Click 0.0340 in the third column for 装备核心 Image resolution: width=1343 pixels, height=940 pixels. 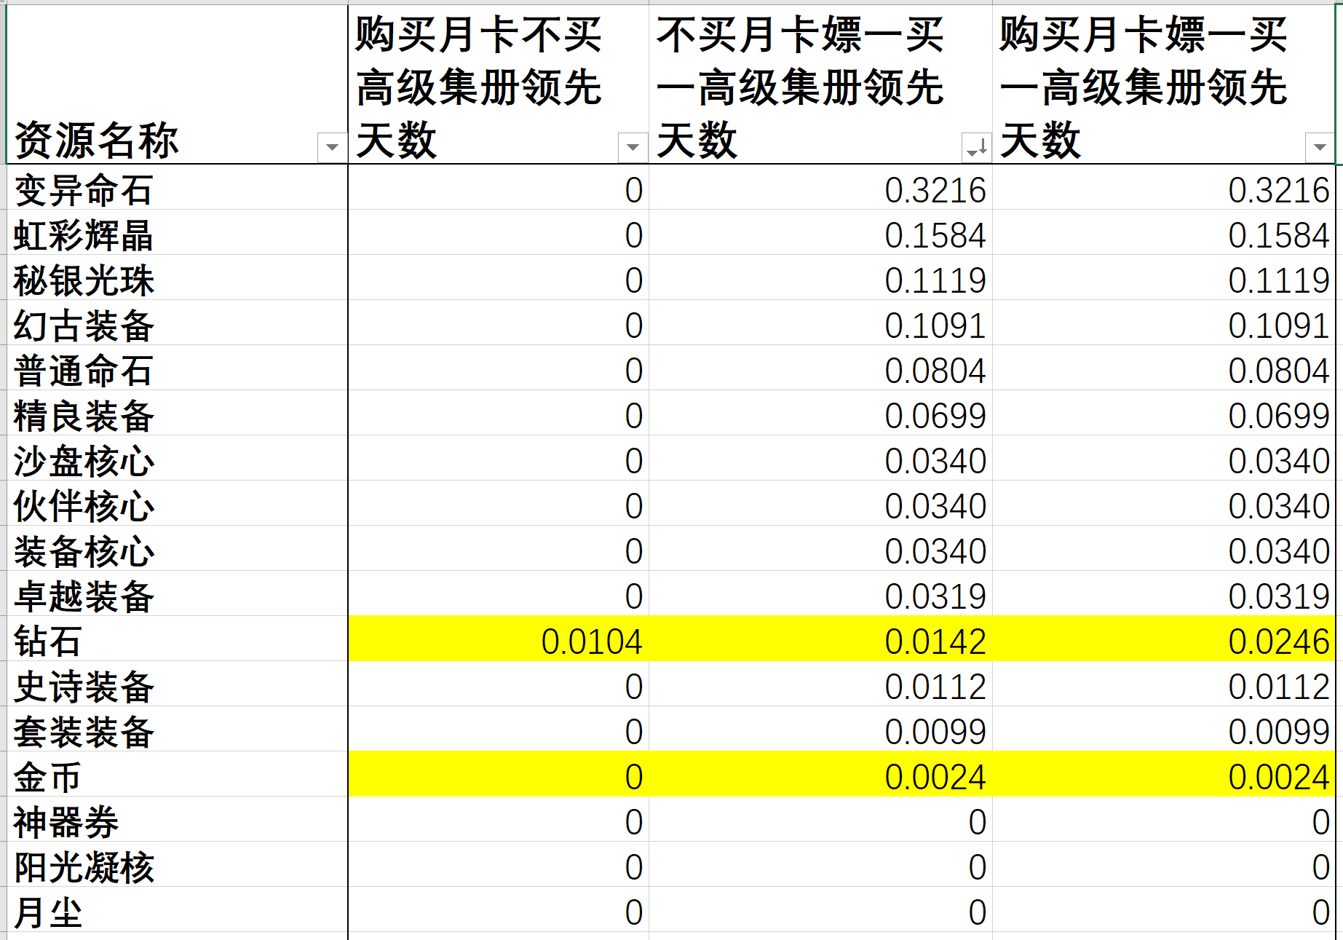[820, 549]
